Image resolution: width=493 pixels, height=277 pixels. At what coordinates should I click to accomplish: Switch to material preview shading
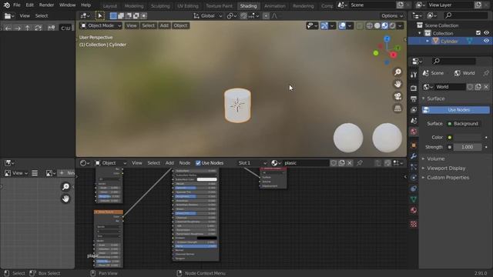click(384, 25)
